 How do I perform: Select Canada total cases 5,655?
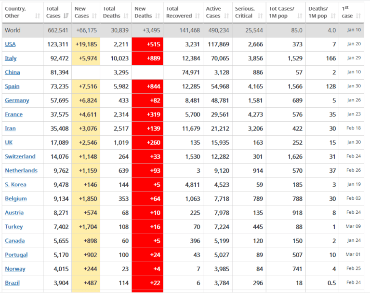(61, 241)
